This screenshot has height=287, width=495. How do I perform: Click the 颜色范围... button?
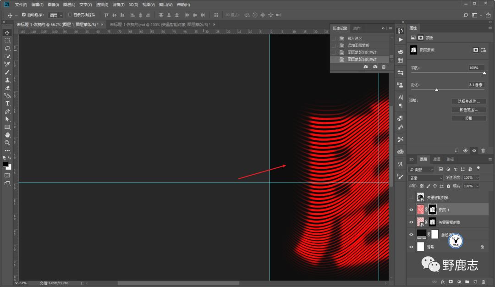(468, 110)
